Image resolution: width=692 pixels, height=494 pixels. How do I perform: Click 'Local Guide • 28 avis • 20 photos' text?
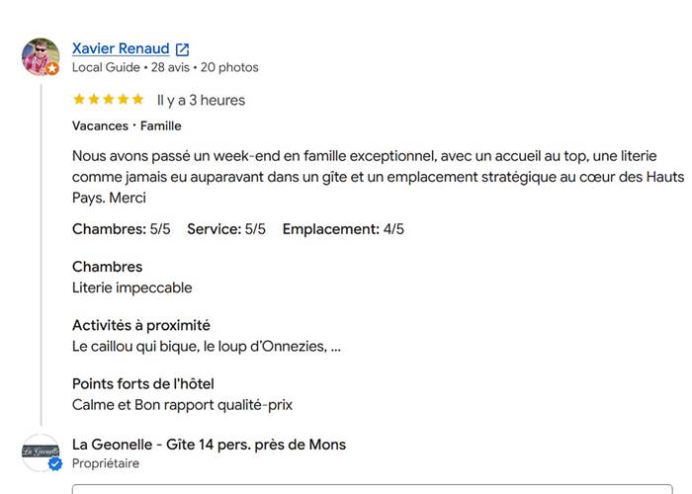[165, 67]
